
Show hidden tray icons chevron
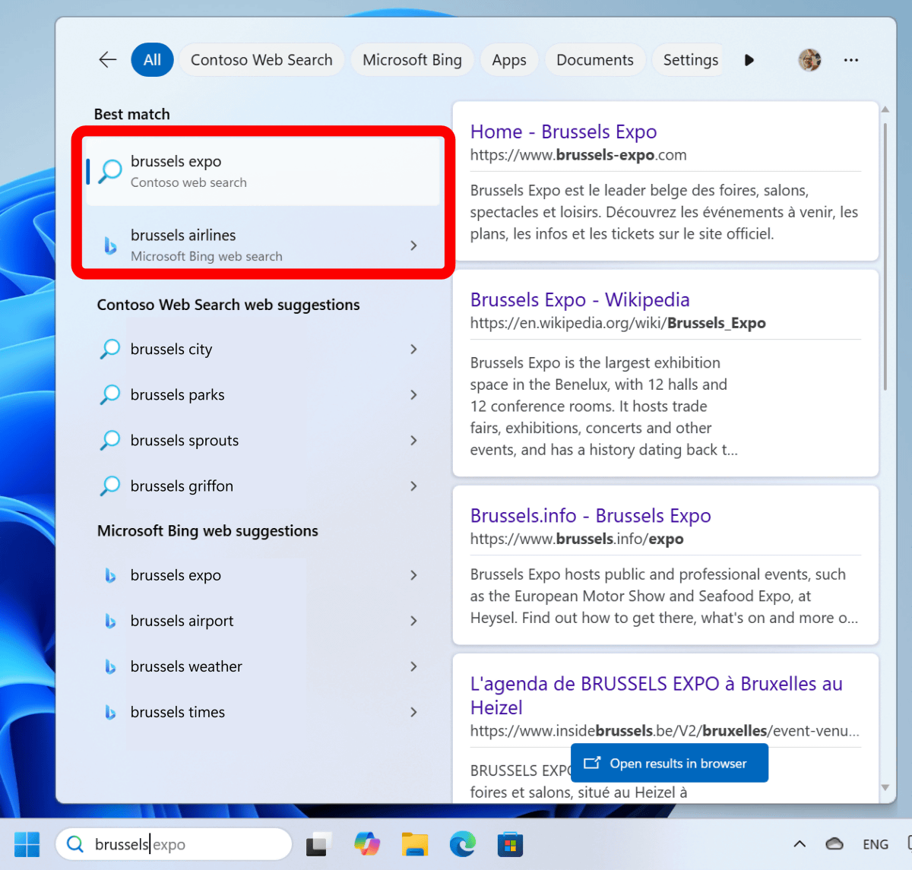click(800, 844)
